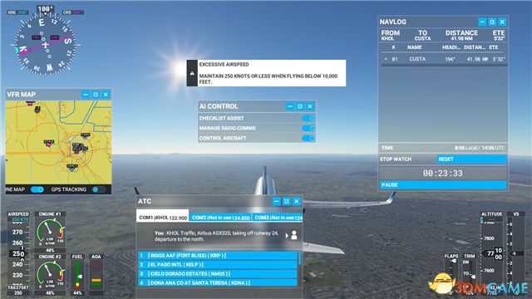Click the Engine #1 gauge
The width and height of the screenshot is (532, 299).
point(50,233)
